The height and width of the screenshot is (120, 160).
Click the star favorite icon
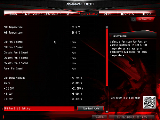[x=134, y=20]
